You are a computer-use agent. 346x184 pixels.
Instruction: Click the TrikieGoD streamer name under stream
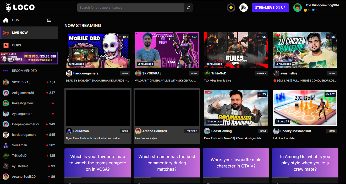pos(219,73)
